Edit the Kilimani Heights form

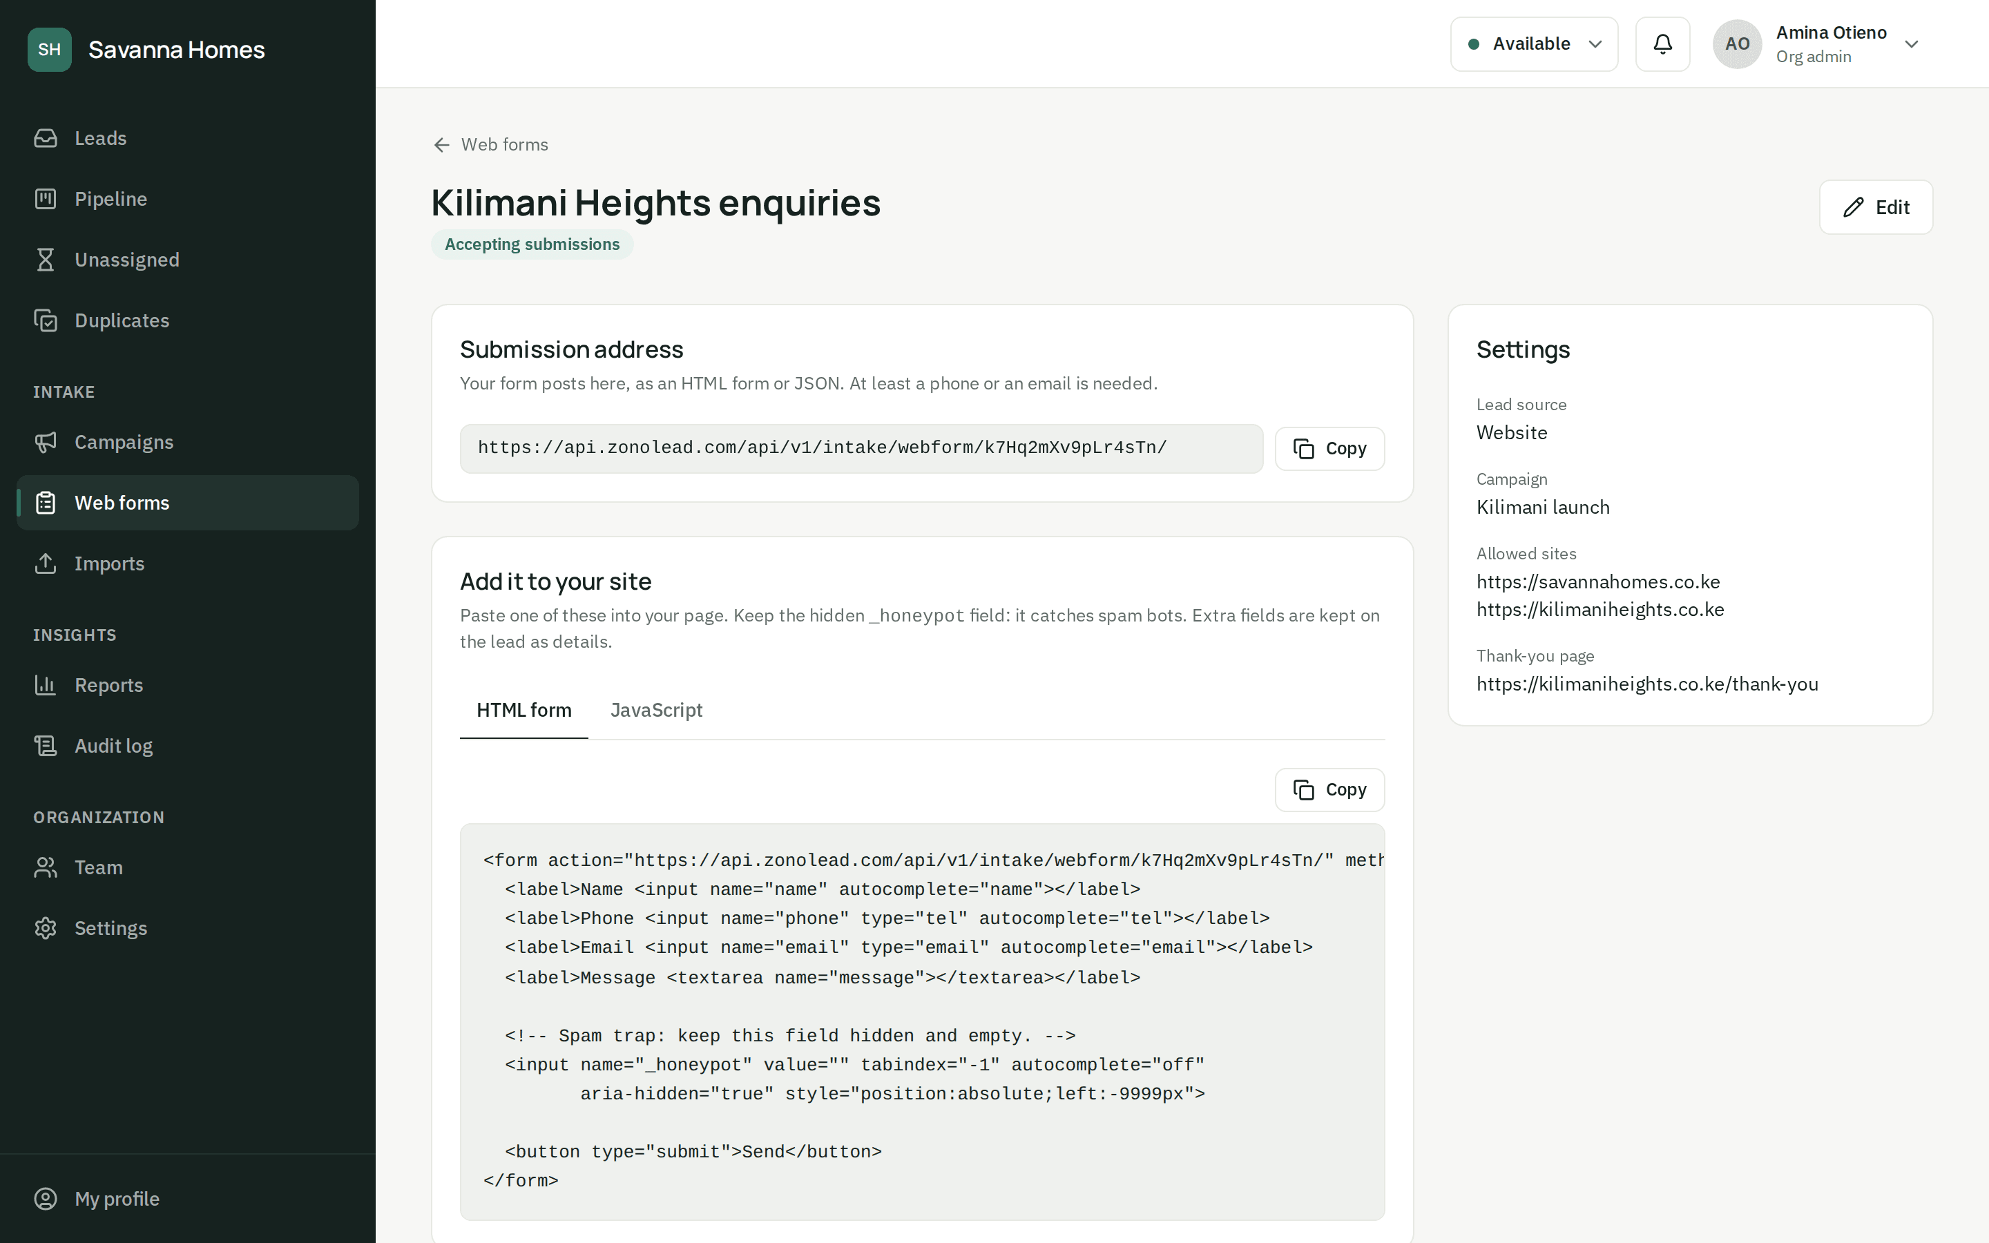point(1876,207)
